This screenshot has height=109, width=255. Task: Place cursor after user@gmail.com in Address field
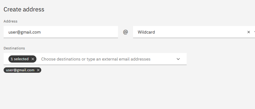[41, 32]
